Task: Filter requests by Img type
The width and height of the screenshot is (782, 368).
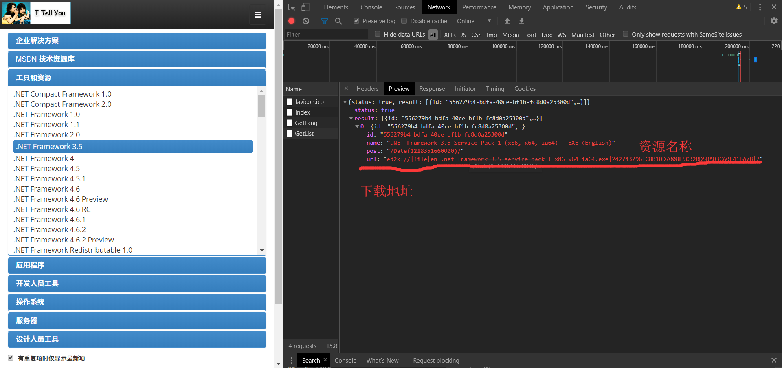Action: point(492,35)
